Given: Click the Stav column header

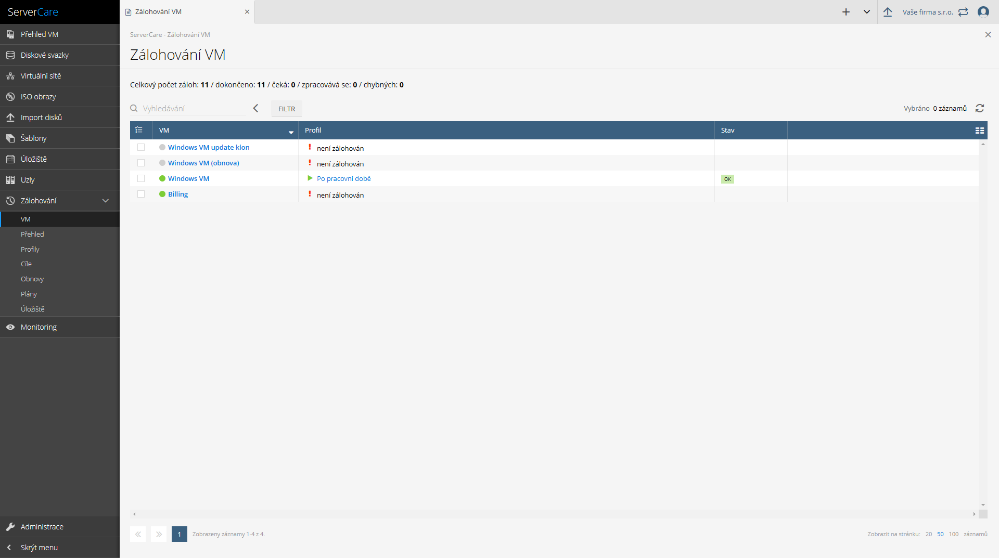Looking at the screenshot, I should pos(750,130).
